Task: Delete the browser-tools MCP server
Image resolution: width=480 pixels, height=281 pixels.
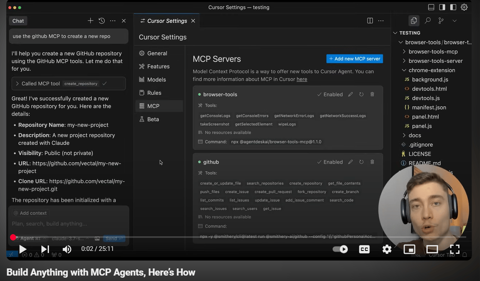Action: point(372,95)
